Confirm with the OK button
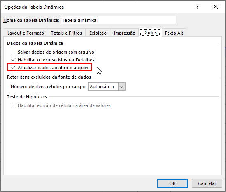 (172, 183)
